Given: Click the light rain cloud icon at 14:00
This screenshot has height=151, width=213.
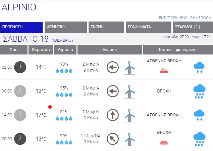Looking at the screenshot, I should pyautogui.click(x=199, y=115).
